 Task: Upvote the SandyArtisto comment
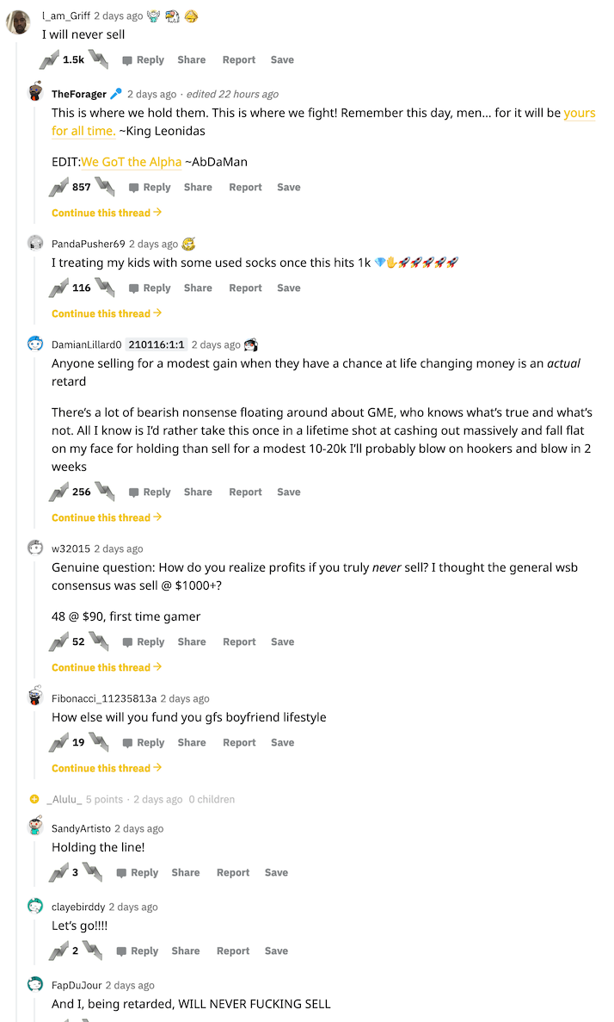click(58, 872)
